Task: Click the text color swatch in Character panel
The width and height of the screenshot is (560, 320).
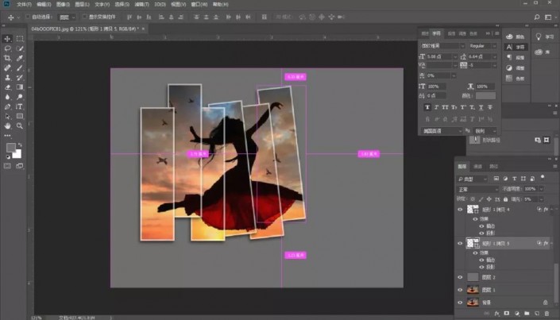Action: tap(485, 95)
